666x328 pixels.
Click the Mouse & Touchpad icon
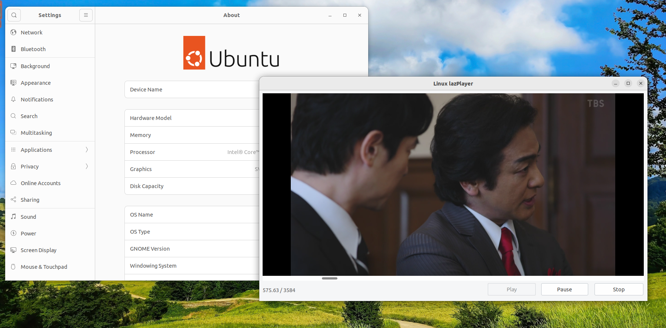[x=13, y=267]
